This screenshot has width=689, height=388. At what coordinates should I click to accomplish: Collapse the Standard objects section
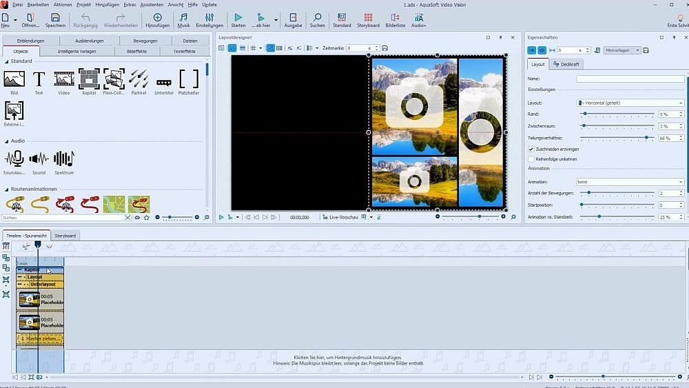click(x=6, y=61)
